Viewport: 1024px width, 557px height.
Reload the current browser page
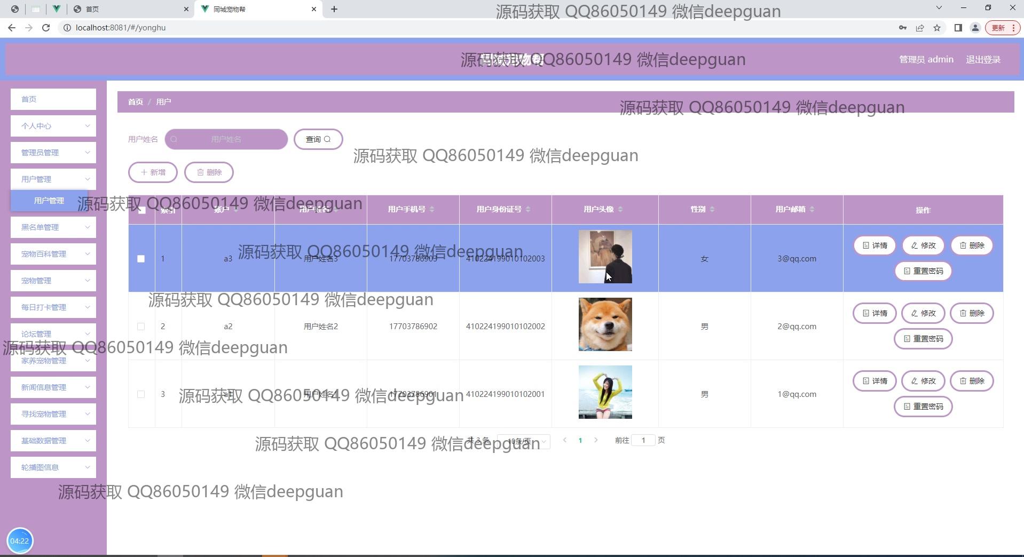click(x=46, y=28)
